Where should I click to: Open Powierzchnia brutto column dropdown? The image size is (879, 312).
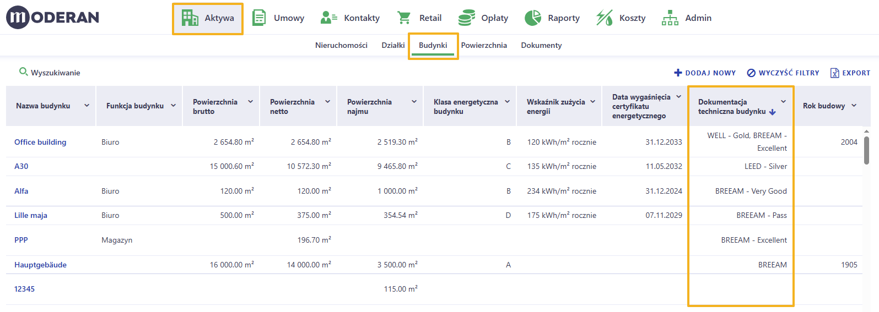pyautogui.click(x=250, y=101)
